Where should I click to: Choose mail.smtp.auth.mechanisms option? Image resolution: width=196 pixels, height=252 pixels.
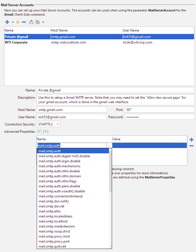tap(59, 166)
